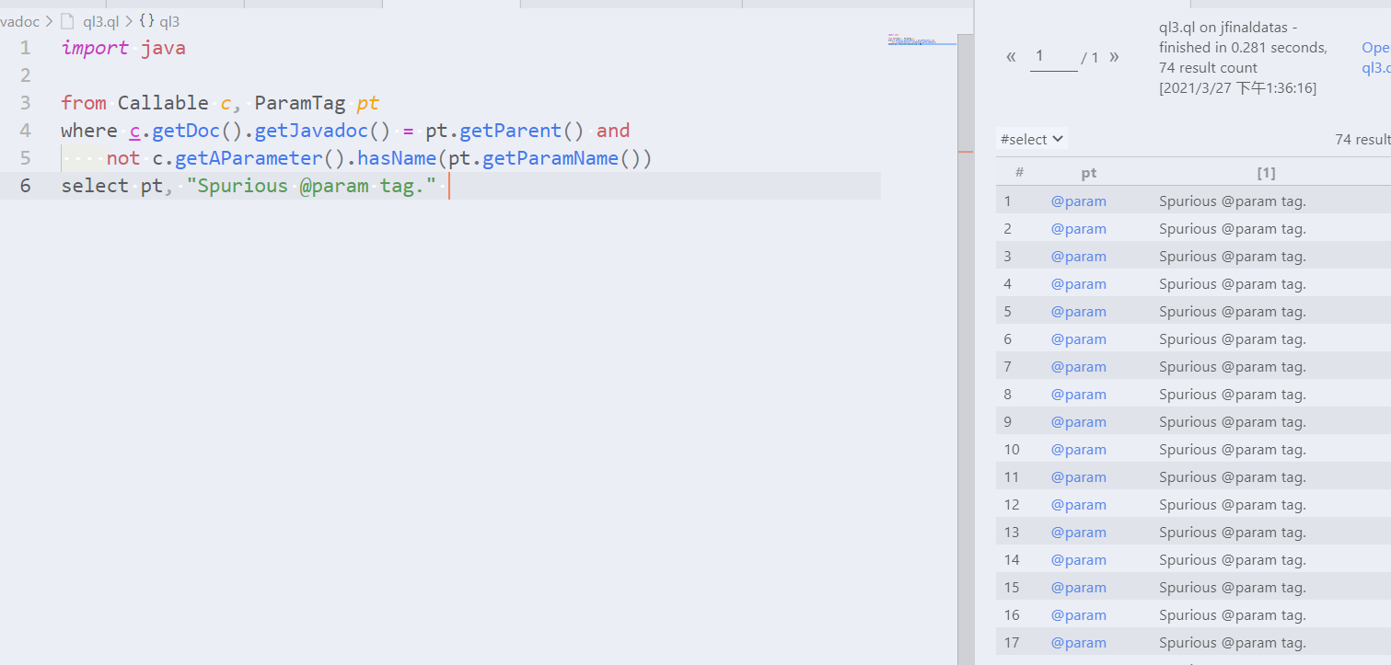The width and height of the screenshot is (1391, 665).
Task: Click the pt column header
Action: (1089, 173)
